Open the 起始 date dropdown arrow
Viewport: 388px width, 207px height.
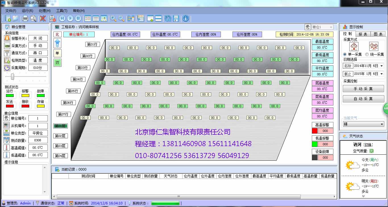coord(381,66)
